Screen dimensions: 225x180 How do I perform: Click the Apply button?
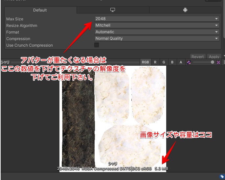pos(214,56)
